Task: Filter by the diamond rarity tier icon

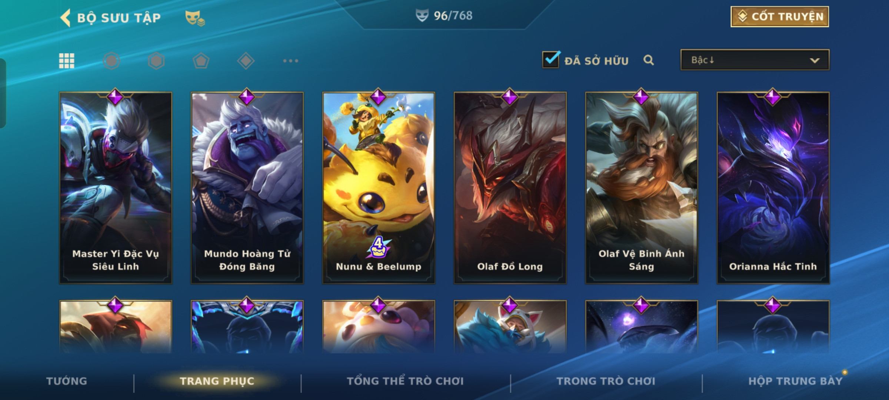Action: [246, 61]
